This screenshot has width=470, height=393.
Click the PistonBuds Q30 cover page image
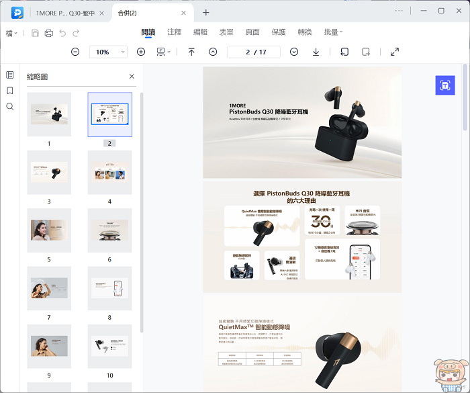pos(302,122)
